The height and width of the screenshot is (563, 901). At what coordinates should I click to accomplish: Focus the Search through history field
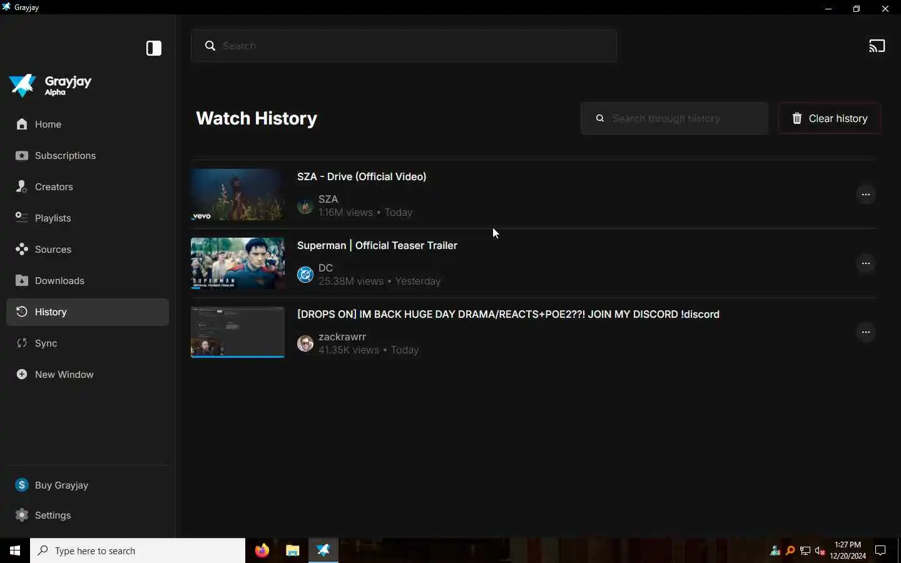coord(674,118)
